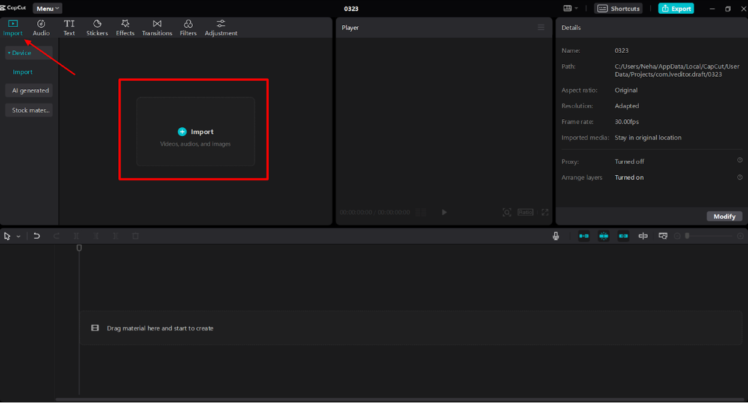Open the CapCut Menu dropdown
748x403 pixels.
(x=47, y=8)
